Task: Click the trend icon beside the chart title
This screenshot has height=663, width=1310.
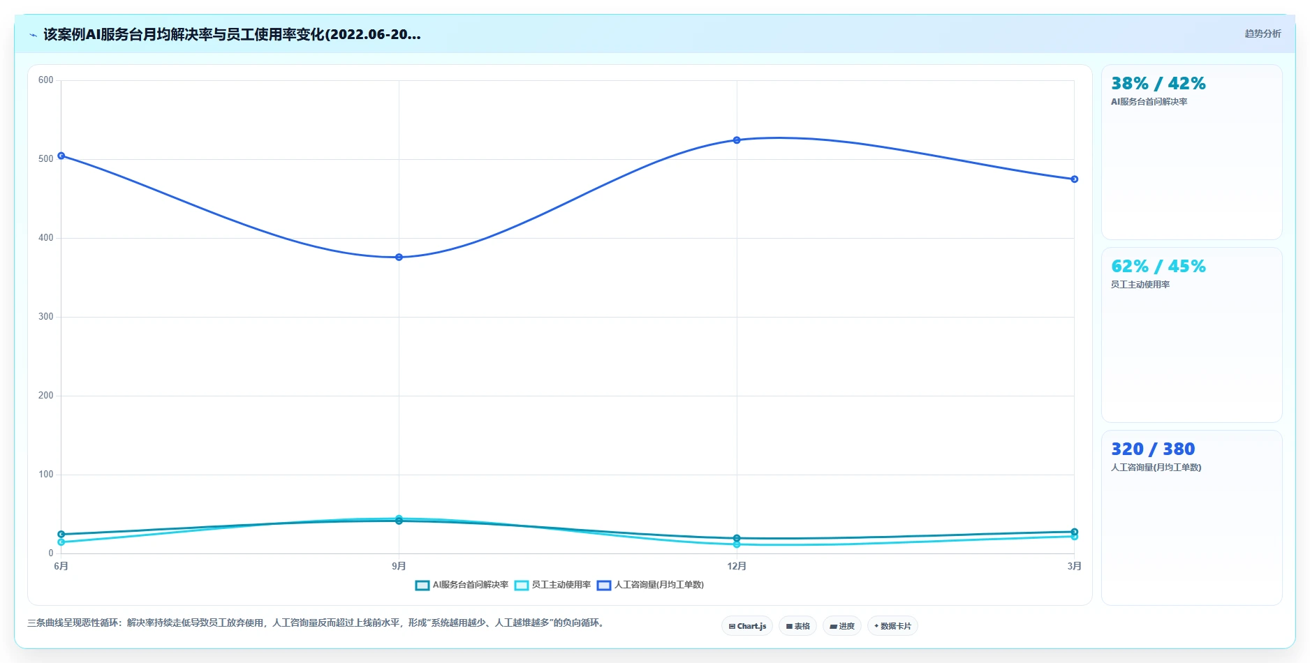Action: [33, 35]
